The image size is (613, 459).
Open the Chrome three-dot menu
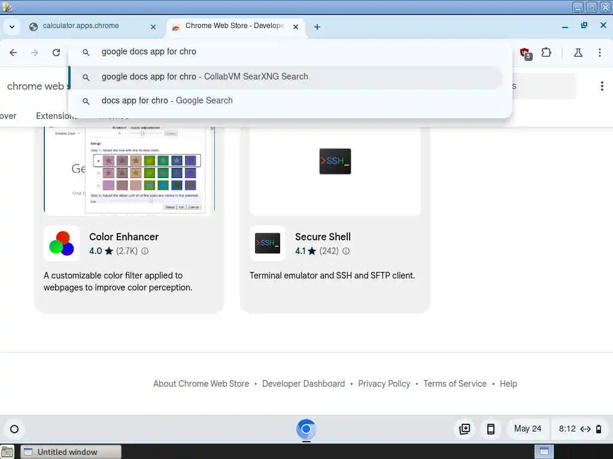[600, 53]
